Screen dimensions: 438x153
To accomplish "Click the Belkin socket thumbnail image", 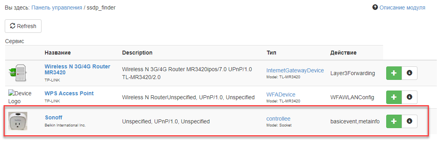I will click(18, 121).
